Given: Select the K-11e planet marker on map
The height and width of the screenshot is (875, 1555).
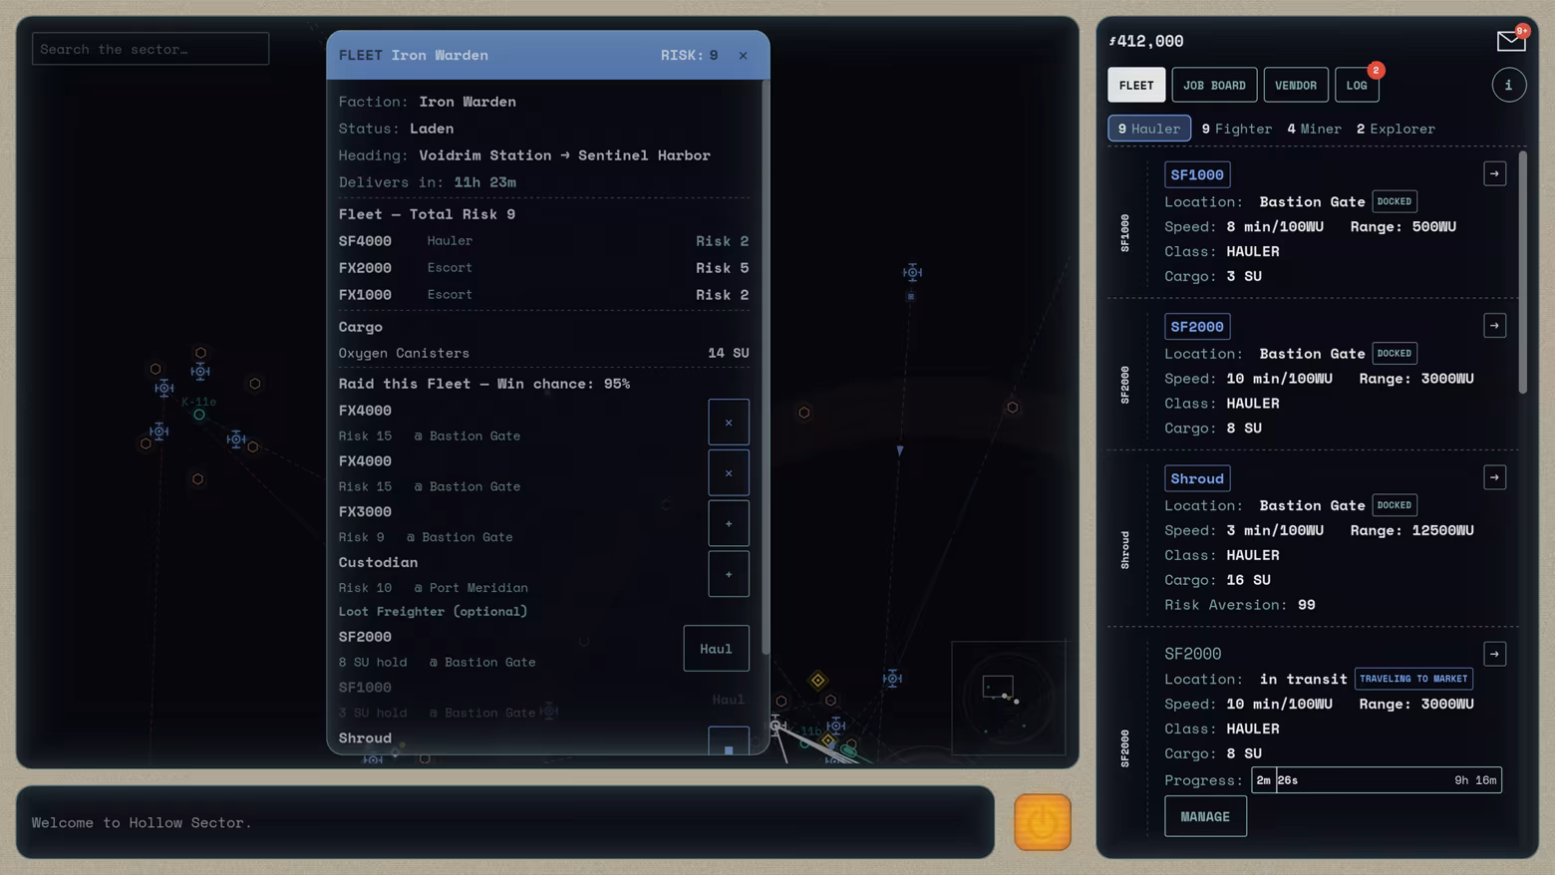Looking at the screenshot, I should pos(199,414).
